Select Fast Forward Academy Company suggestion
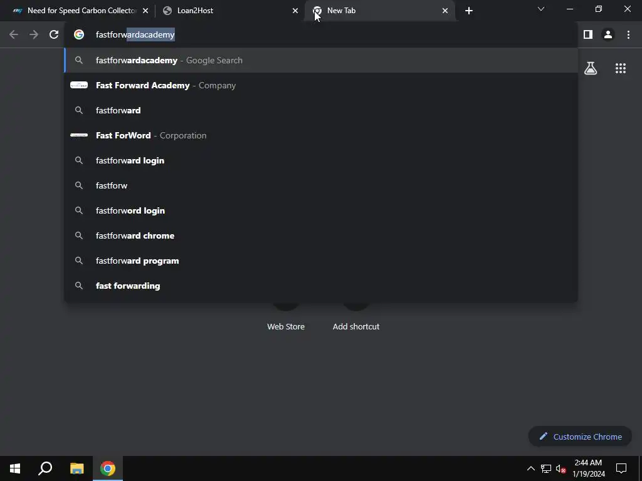This screenshot has width=642, height=481. point(321,85)
